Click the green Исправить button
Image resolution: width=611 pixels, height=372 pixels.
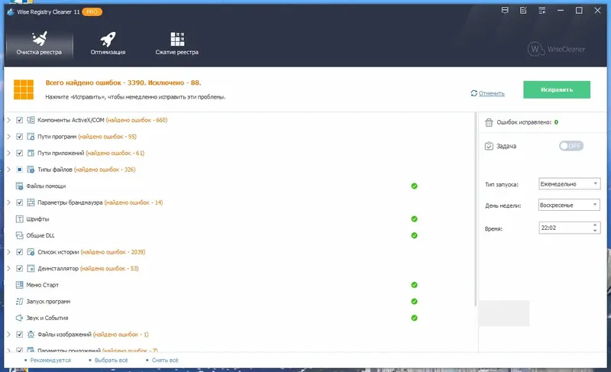(557, 89)
